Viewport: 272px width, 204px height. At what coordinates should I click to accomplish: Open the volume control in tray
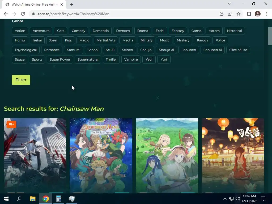[237, 199]
